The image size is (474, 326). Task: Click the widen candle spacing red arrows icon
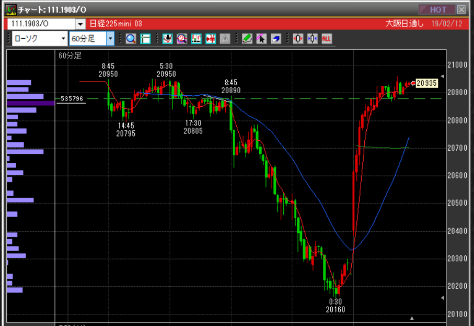298,39
